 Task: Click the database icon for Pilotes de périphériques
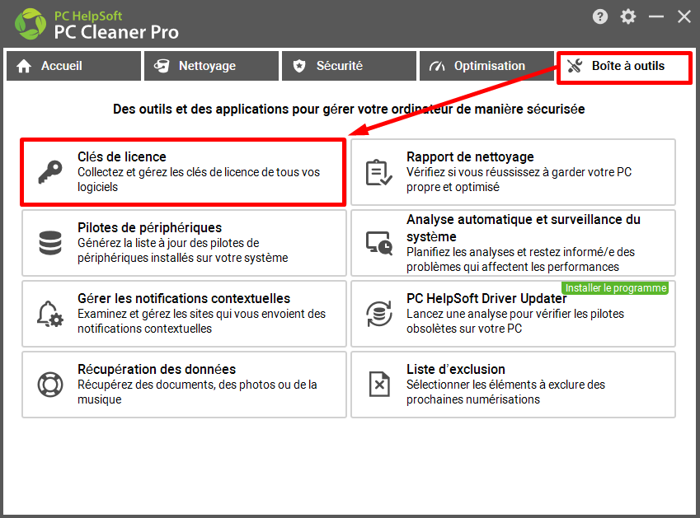[50, 243]
